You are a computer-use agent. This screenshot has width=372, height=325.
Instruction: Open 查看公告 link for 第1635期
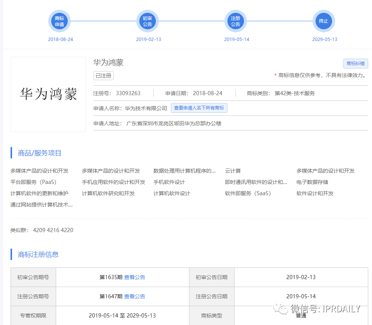click(134, 277)
